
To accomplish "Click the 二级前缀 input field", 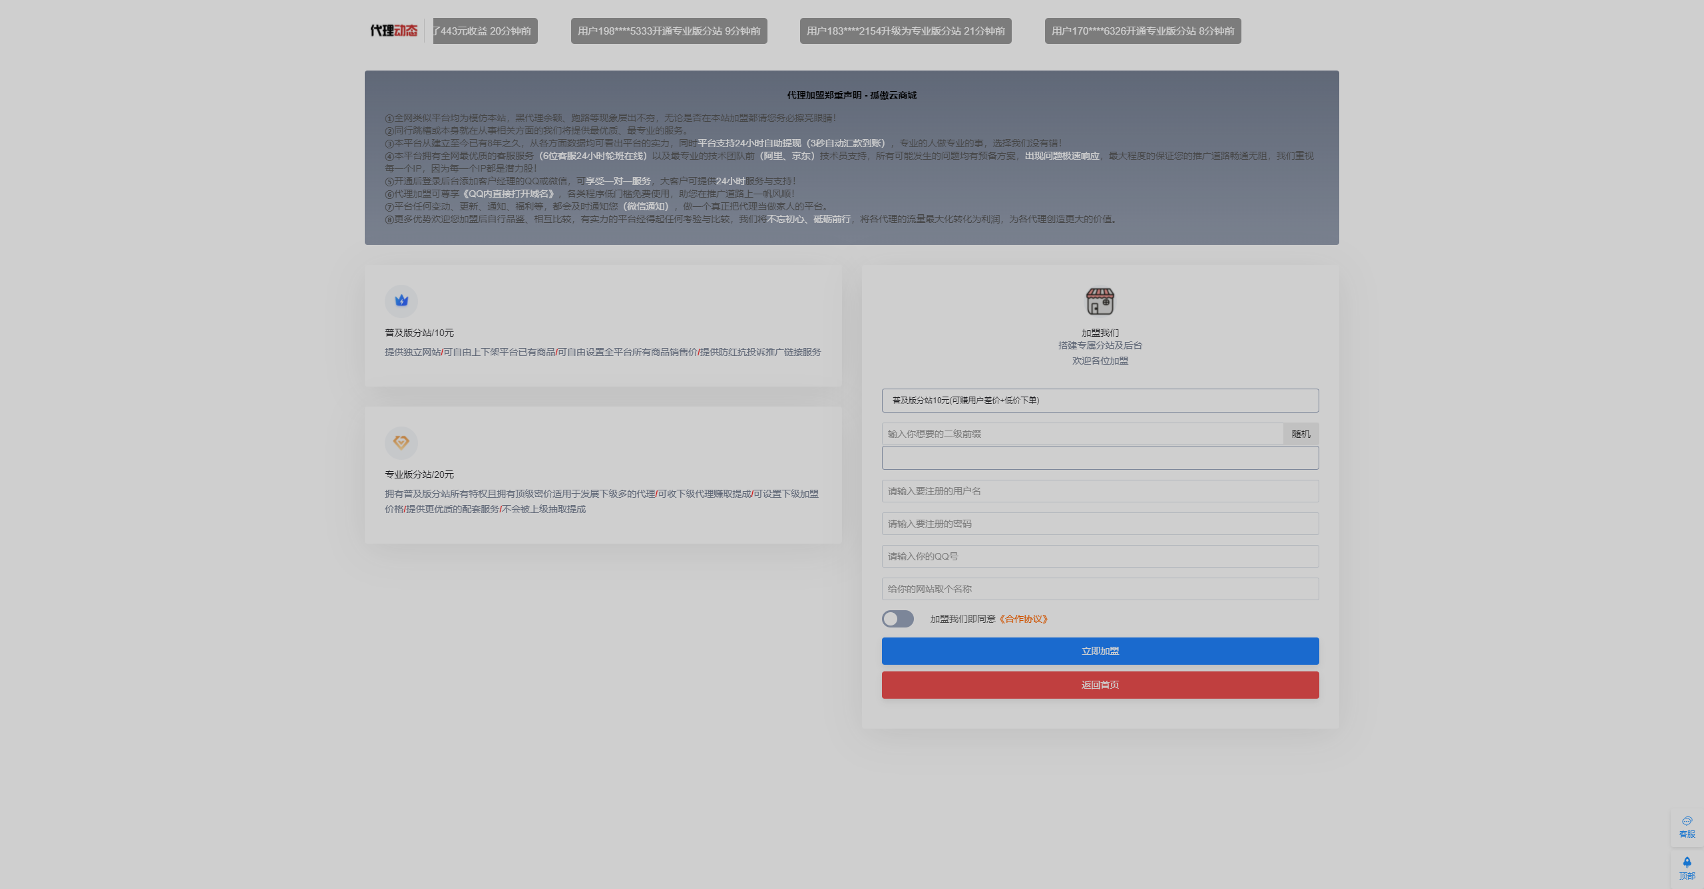I will [x=1082, y=434].
